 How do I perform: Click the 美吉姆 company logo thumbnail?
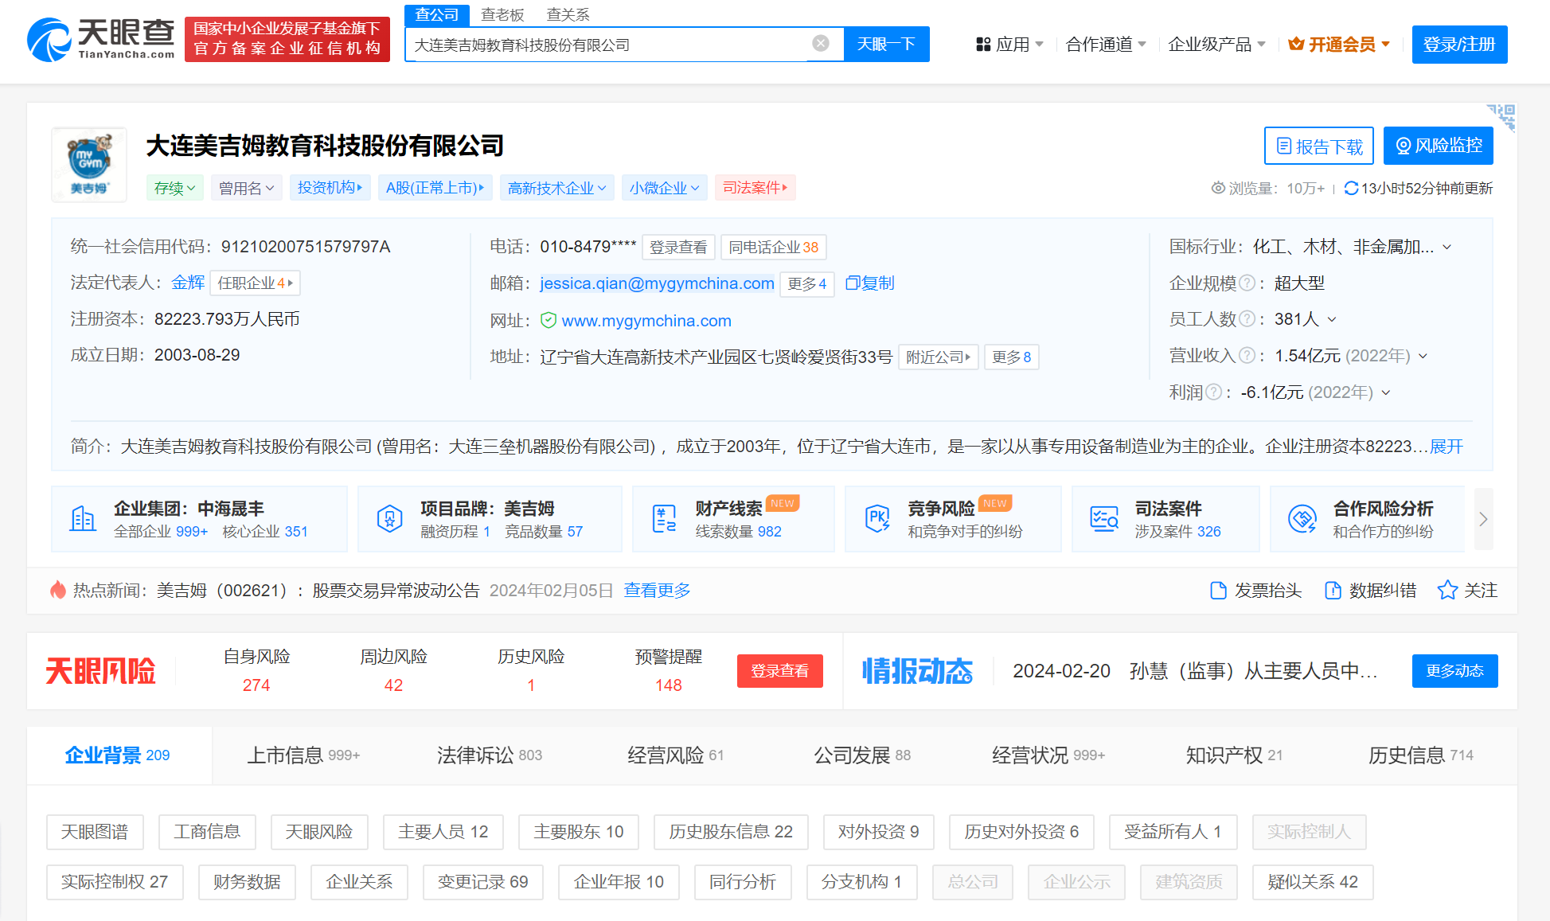coord(89,164)
